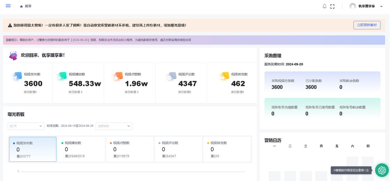Switch to the 视频播放数 stat card
The height and width of the screenshot is (181, 390).
(81, 149)
